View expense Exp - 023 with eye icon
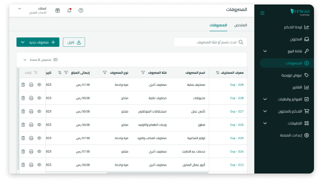Viewport: 320px width, 181px height. [39, 165]
